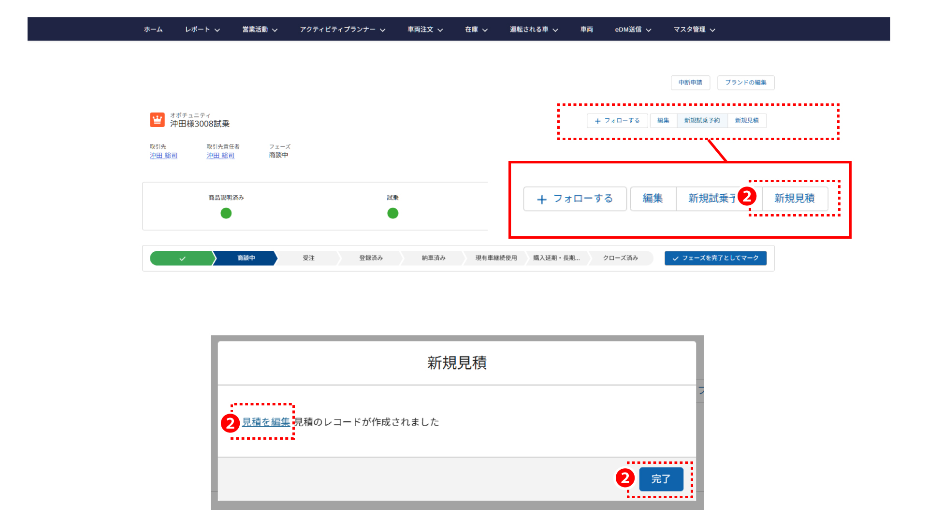Open the 車両注文 menu arrow

(x=440, y=30)
